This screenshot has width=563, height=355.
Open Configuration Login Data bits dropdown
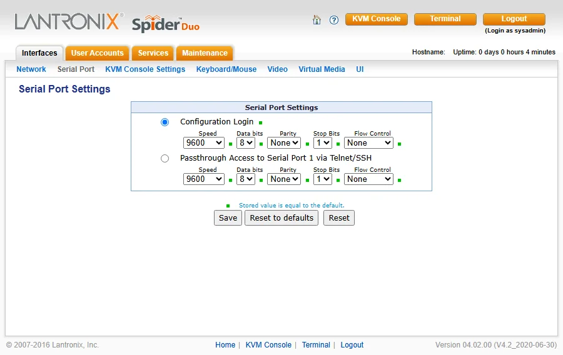tap(246, 142)
